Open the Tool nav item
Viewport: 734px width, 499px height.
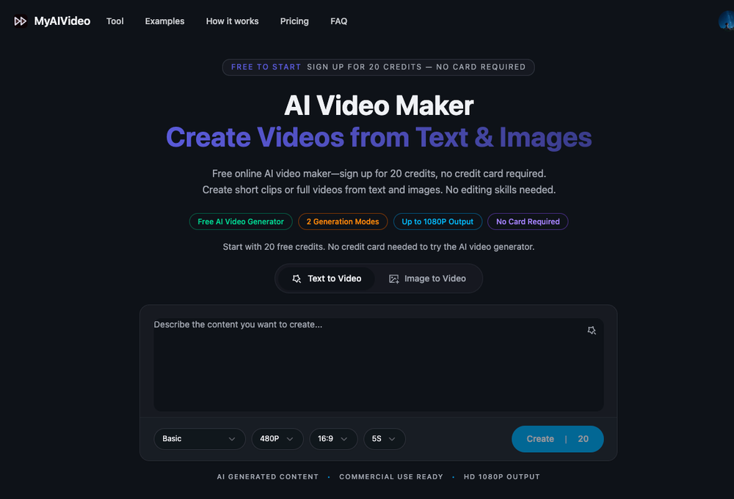(115, 21)
